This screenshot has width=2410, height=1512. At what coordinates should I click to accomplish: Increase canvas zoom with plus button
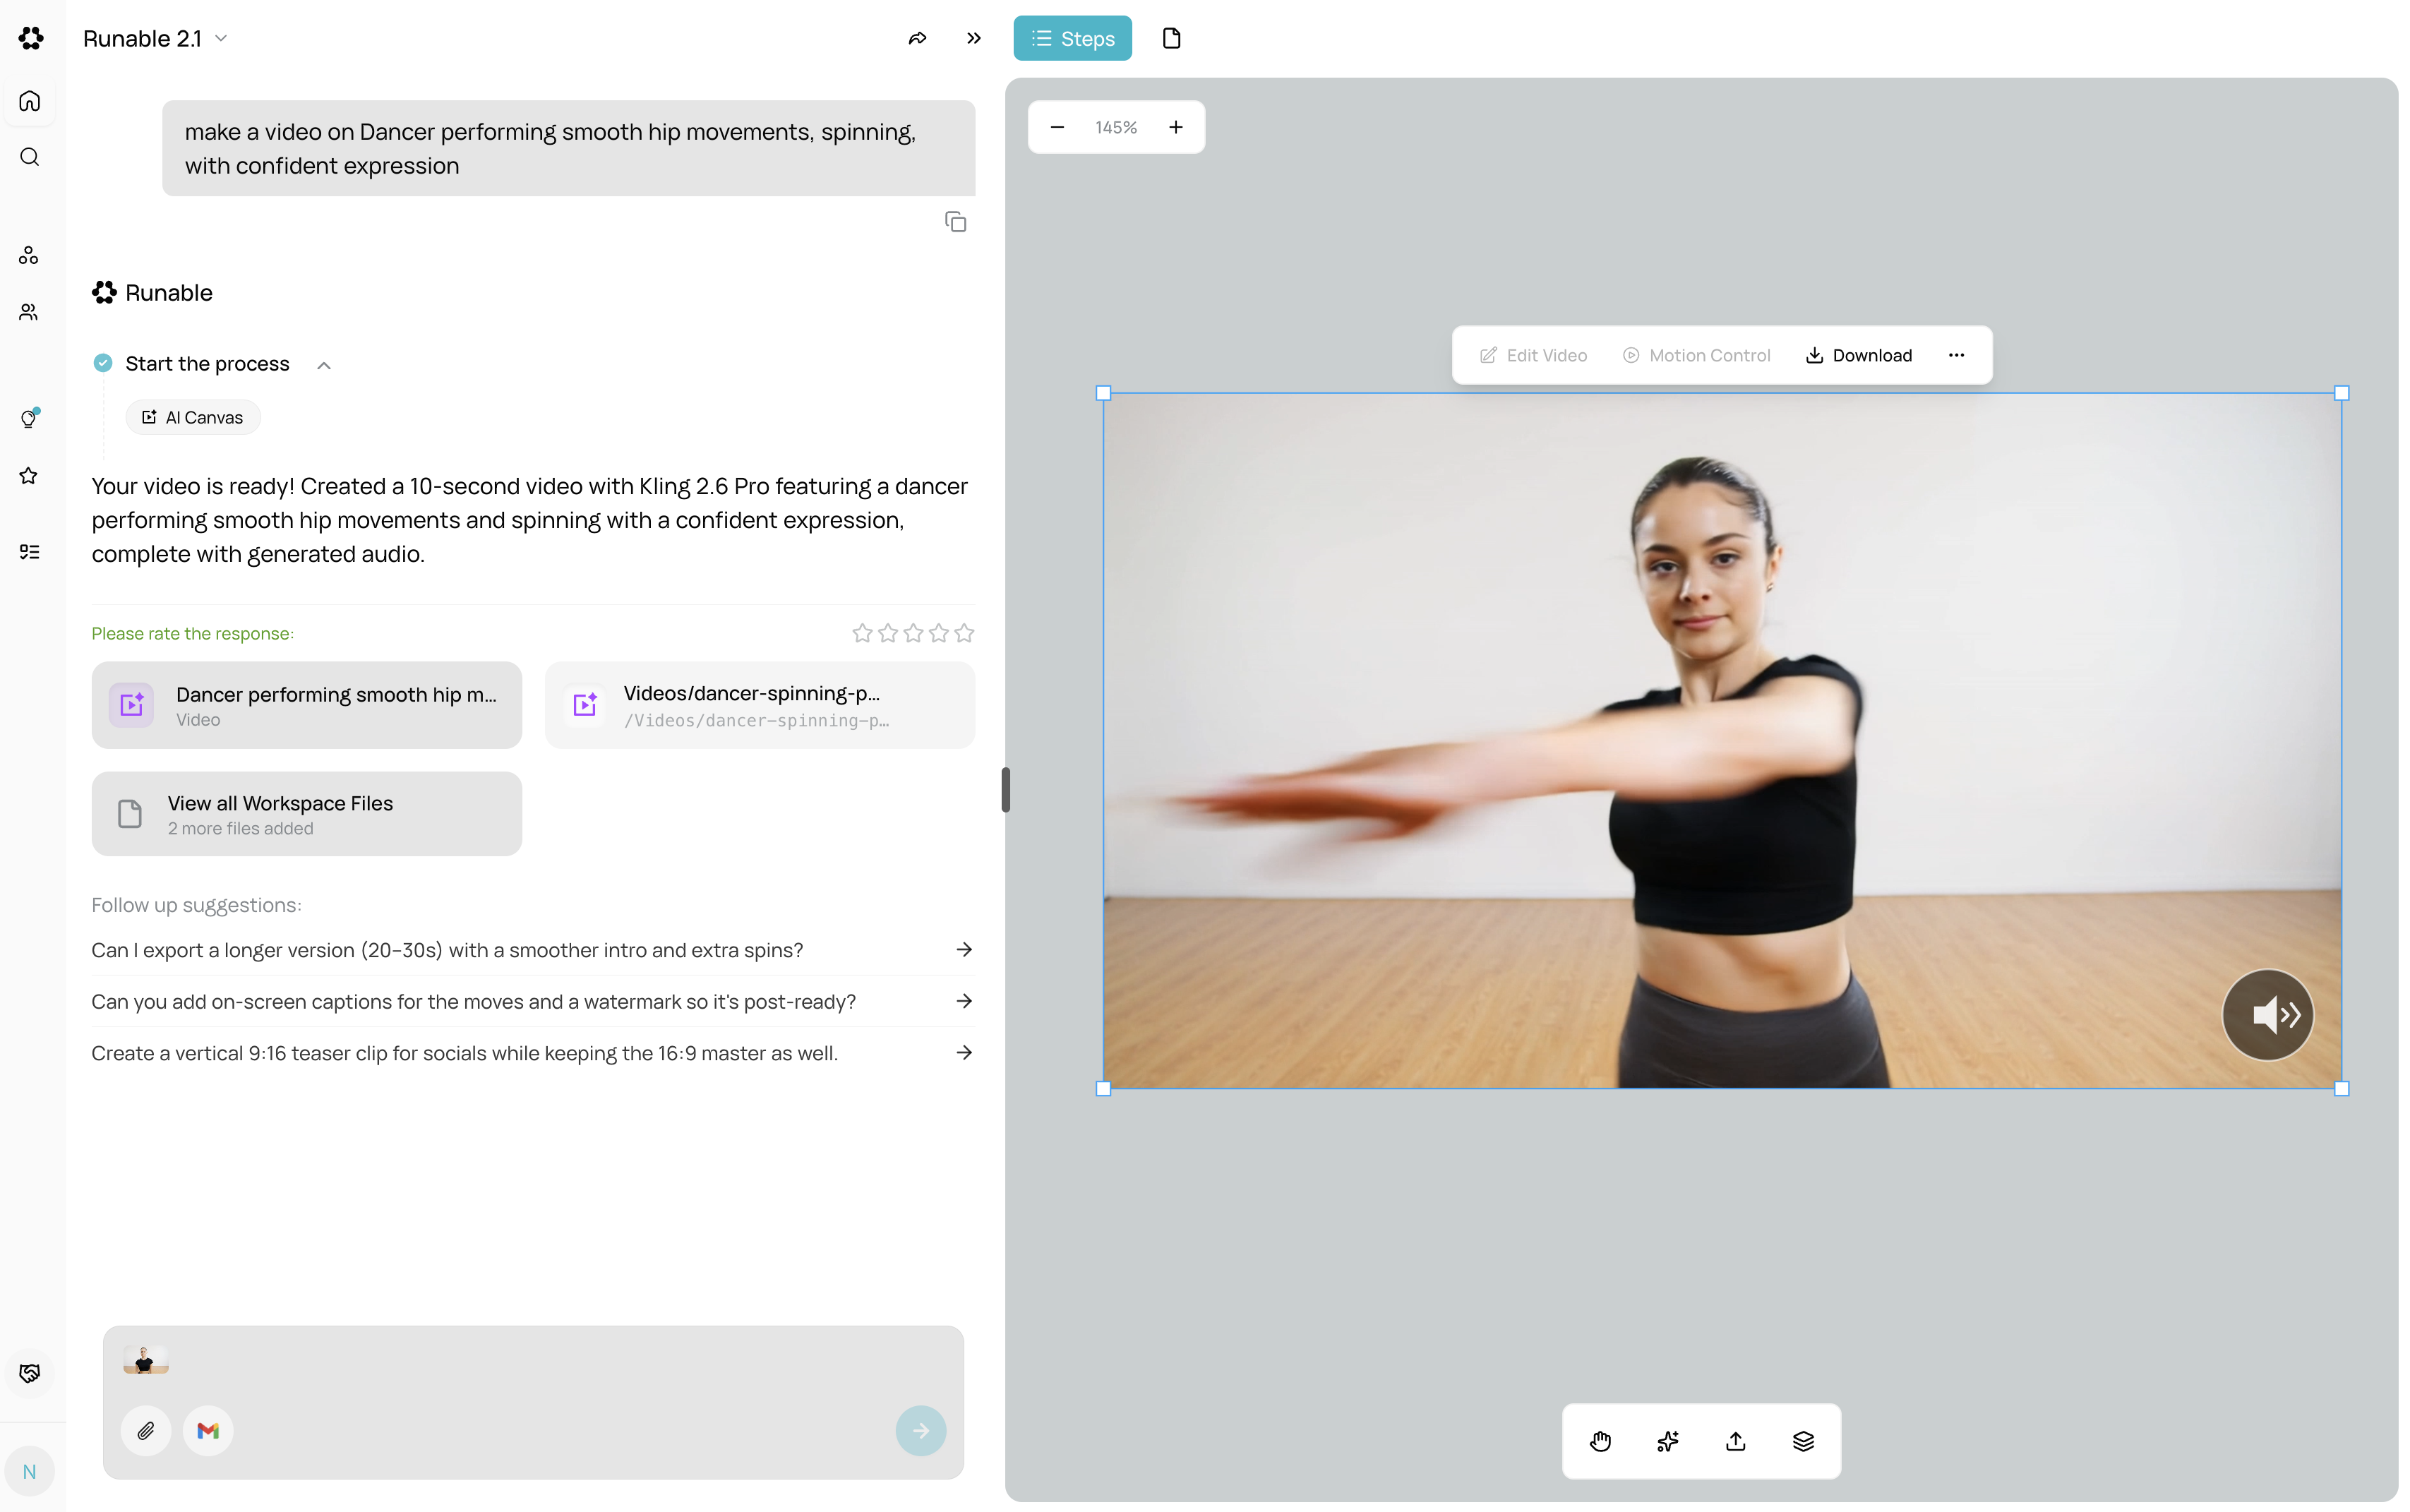1176,127
